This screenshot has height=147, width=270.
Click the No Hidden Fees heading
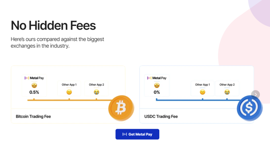click(53, 25)
